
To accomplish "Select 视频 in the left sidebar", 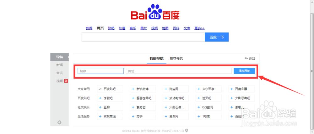I will (59, 81).
